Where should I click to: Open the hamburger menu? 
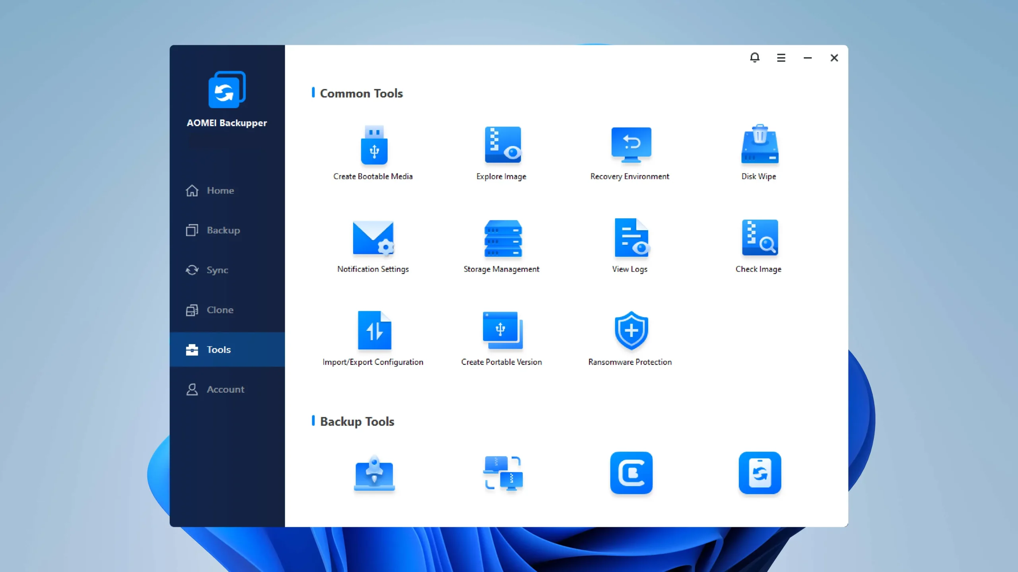pyautogui.click(x=781, y=58)
